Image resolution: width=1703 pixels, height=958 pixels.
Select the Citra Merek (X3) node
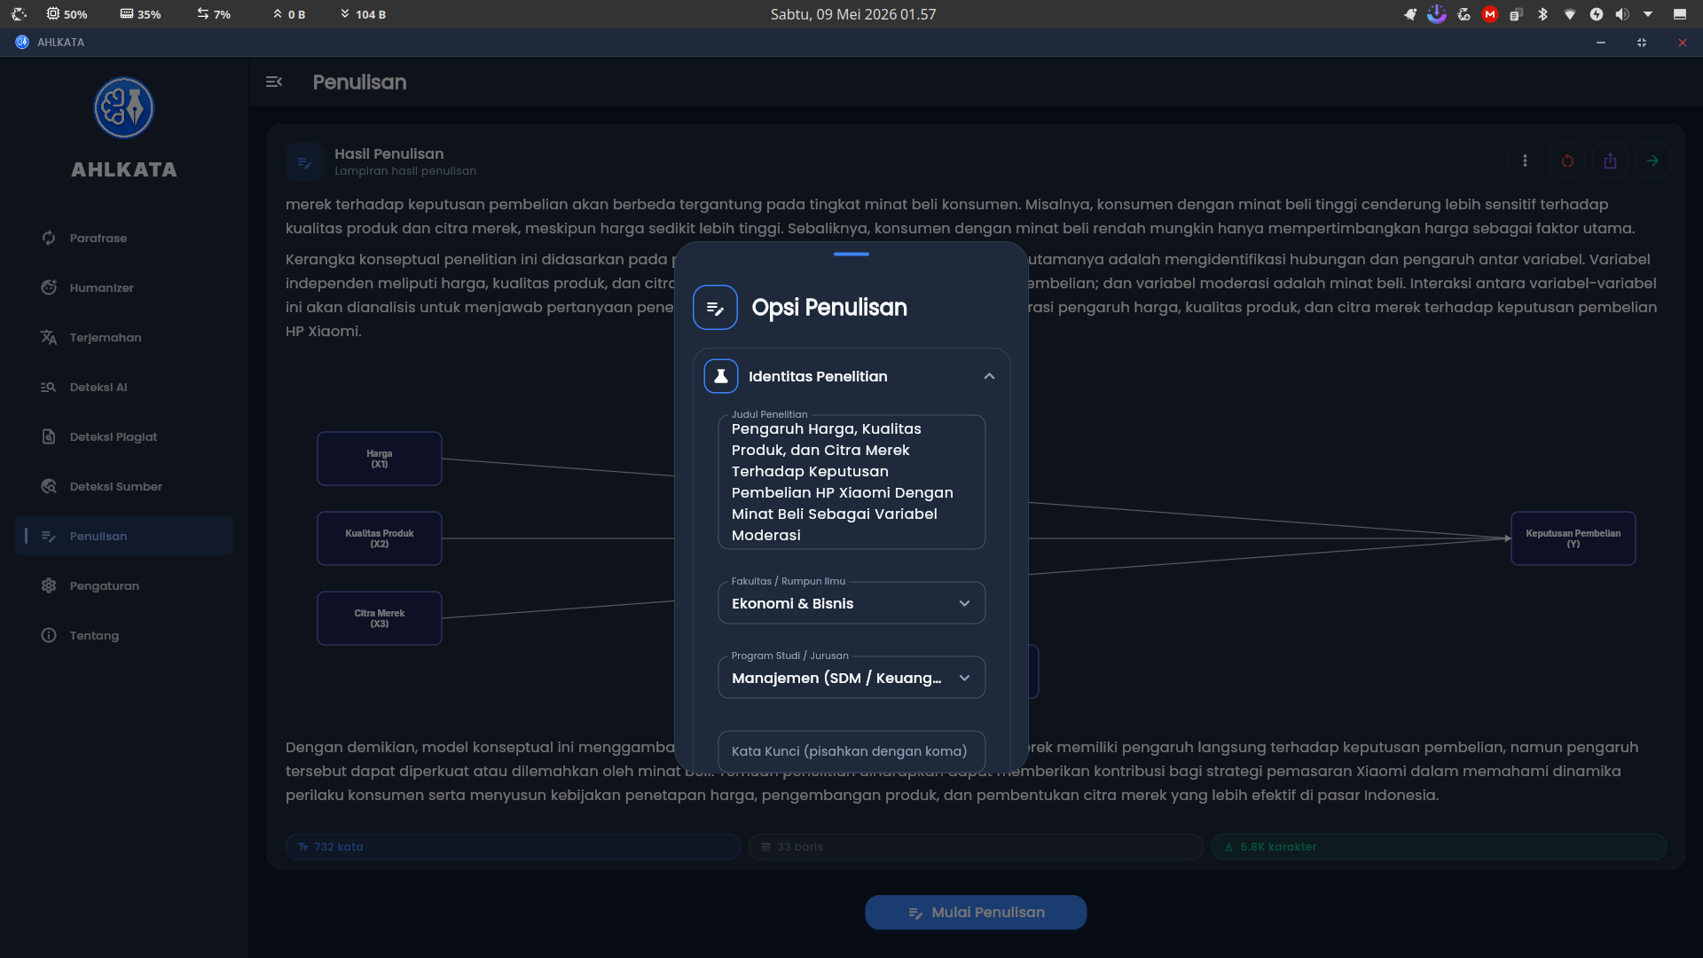[x=380, y=618]
